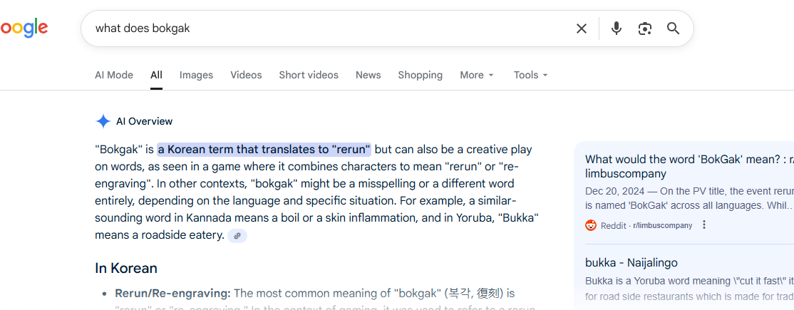Click the Reddit logo icon

[590, 225]
